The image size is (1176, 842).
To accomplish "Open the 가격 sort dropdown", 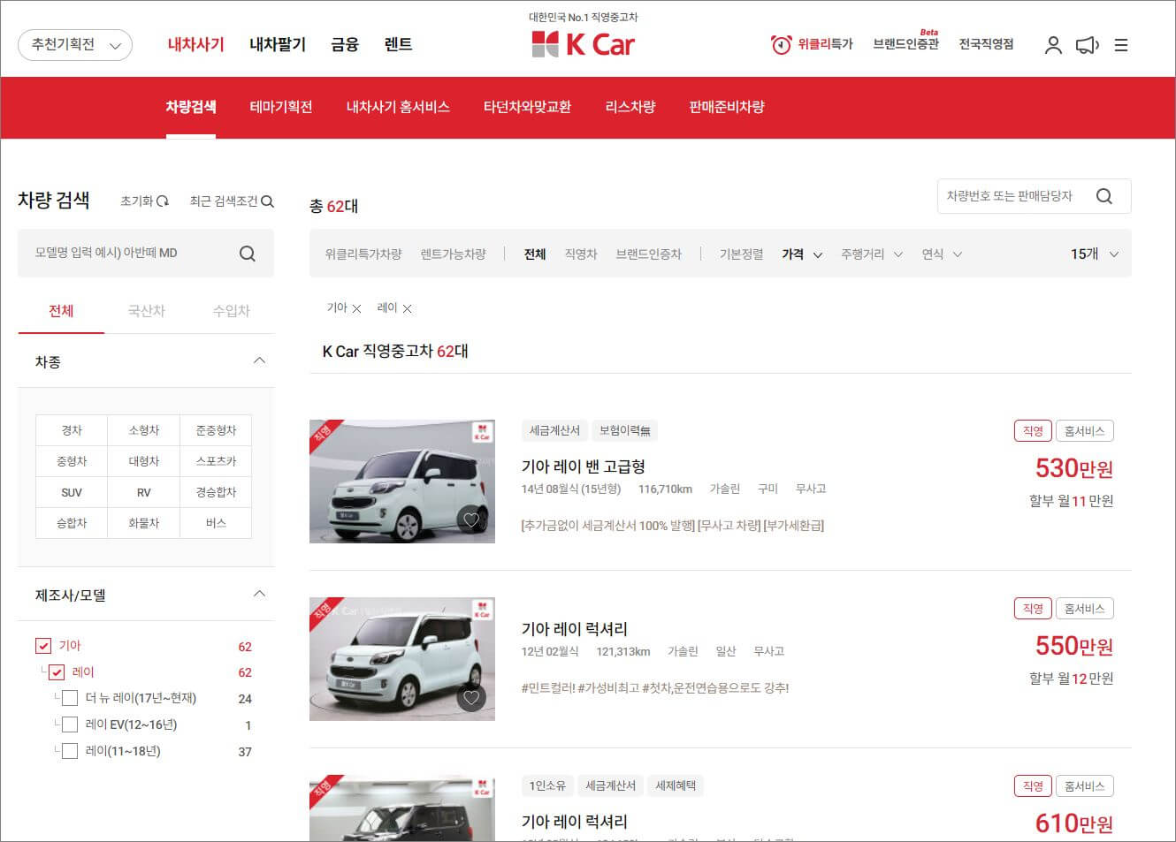I will coord(802,254).
